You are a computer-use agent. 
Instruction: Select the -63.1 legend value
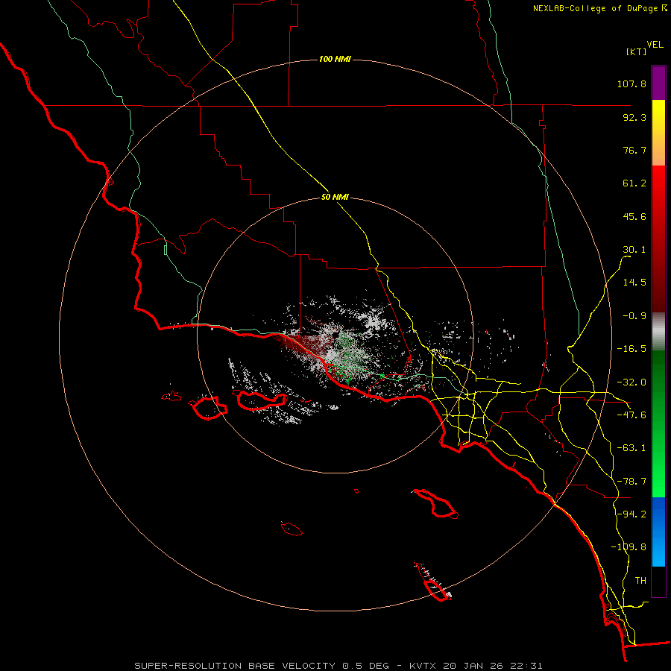[631, 448]
